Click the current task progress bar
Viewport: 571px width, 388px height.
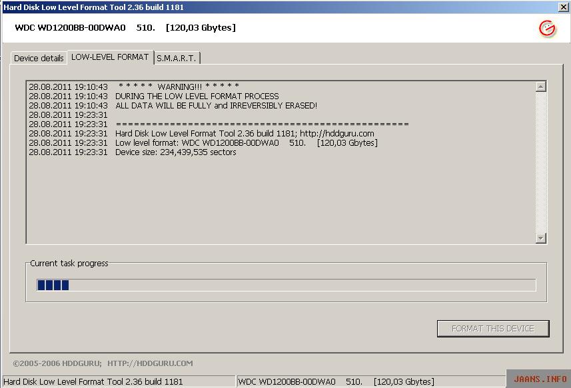pyautogui.click(x=286, y=286)
